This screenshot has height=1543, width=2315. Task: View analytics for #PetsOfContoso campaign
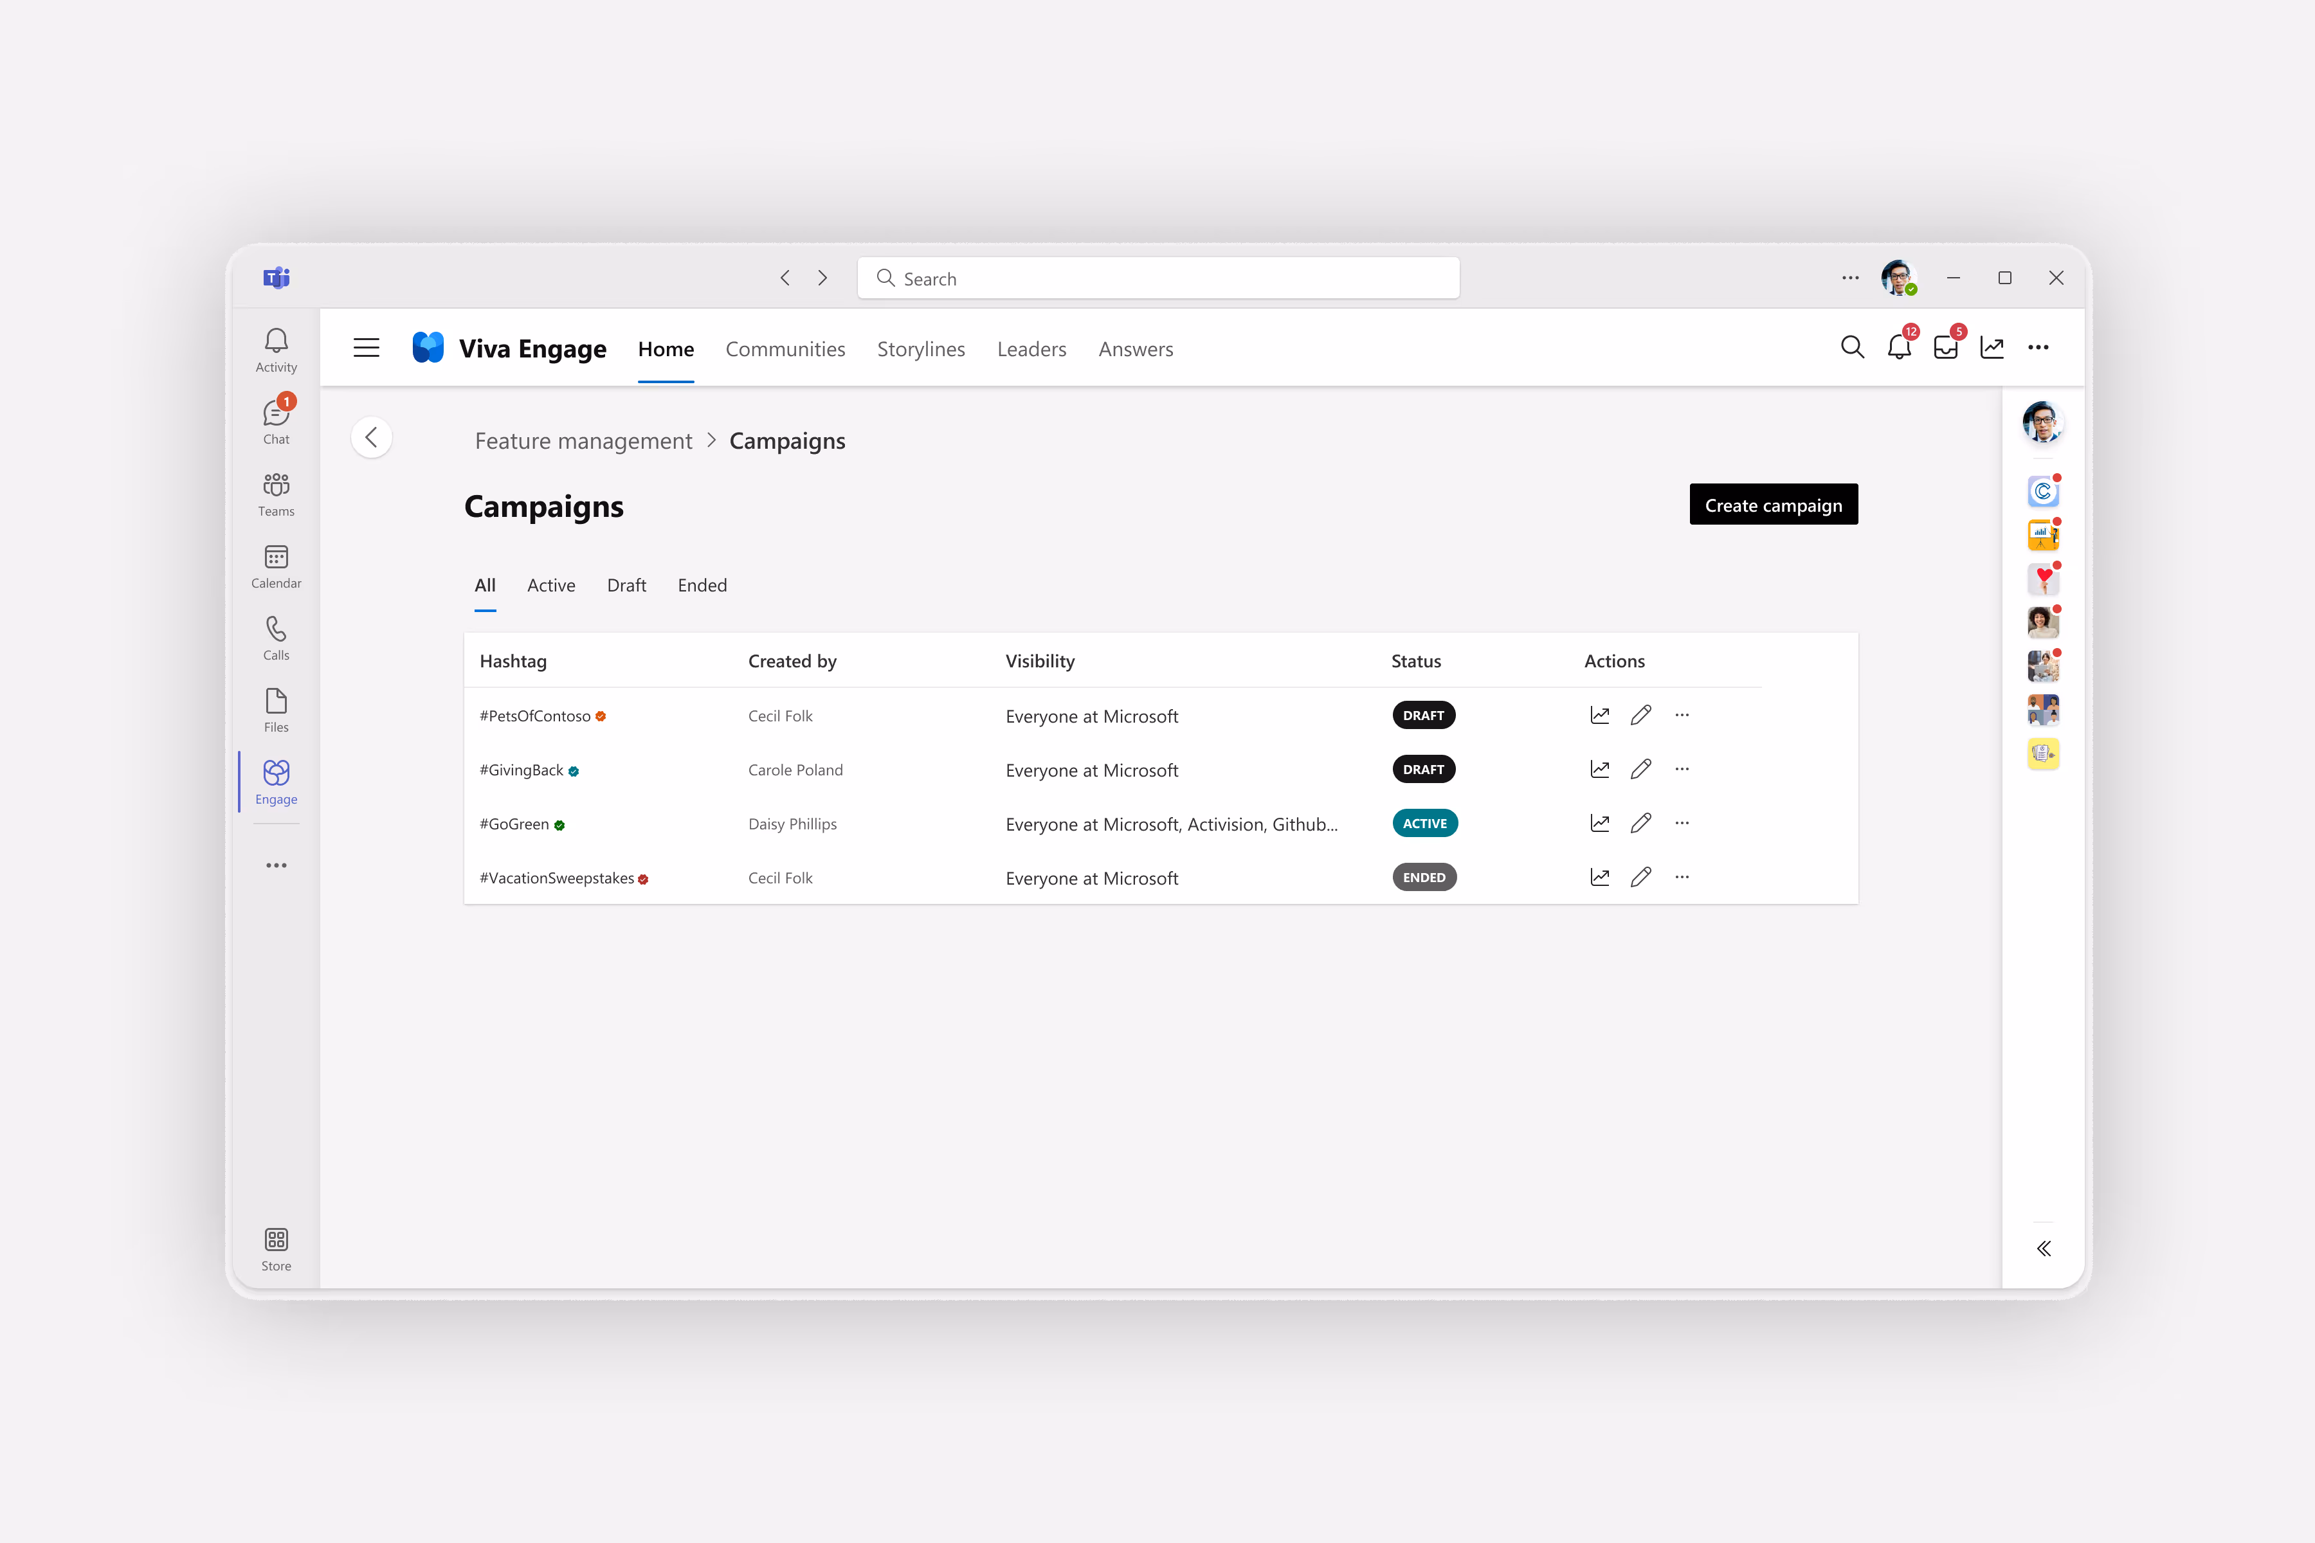pyautogui.click(x=1599, y=716)
